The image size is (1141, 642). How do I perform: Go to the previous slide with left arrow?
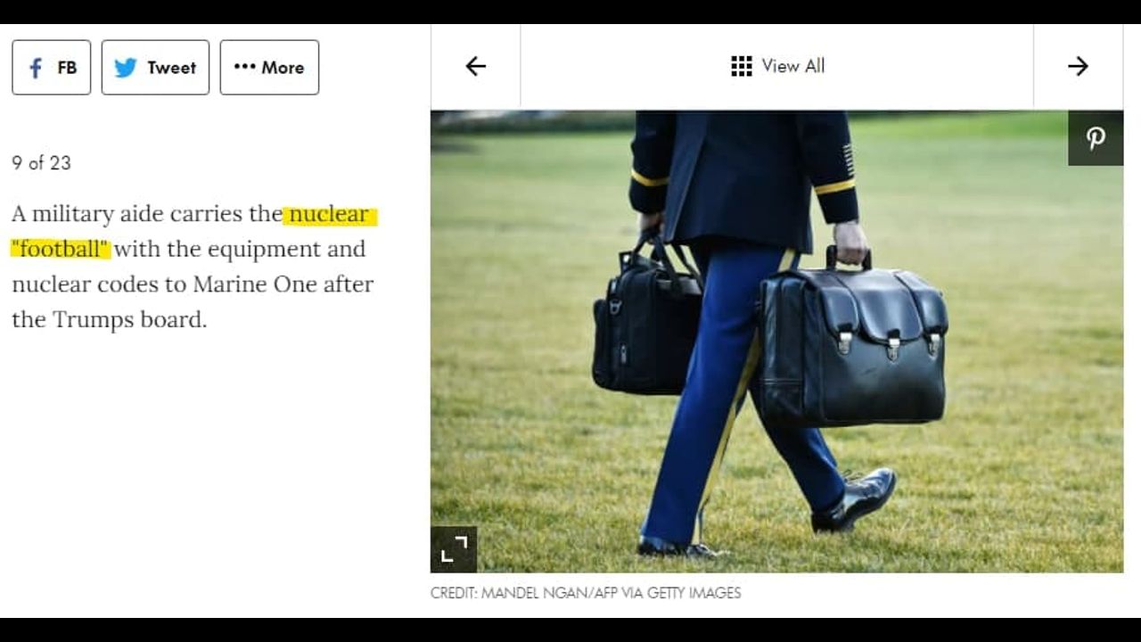click(x=476, y=66)
